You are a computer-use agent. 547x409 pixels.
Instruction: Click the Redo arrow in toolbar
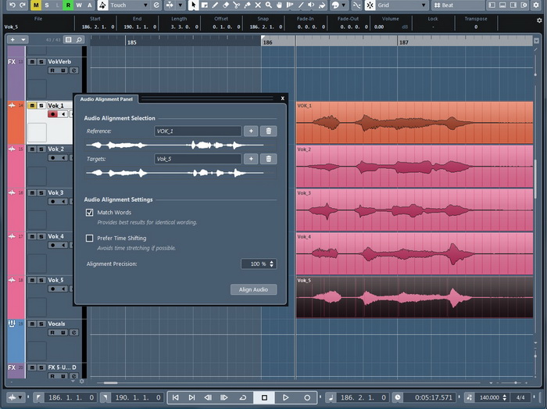[x=23, y=5]
